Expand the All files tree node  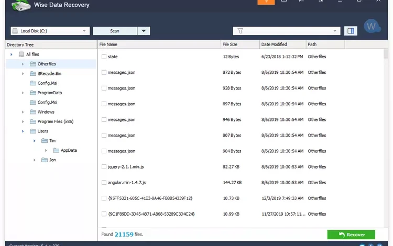12,54
